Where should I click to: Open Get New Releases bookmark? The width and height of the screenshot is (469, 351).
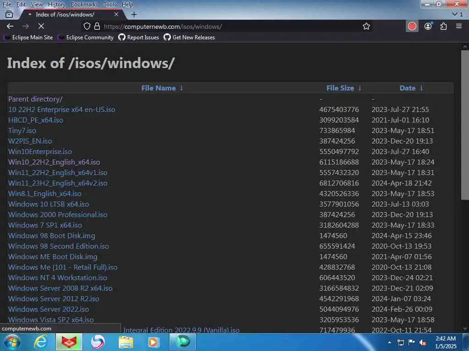click(x=189, y=37)
